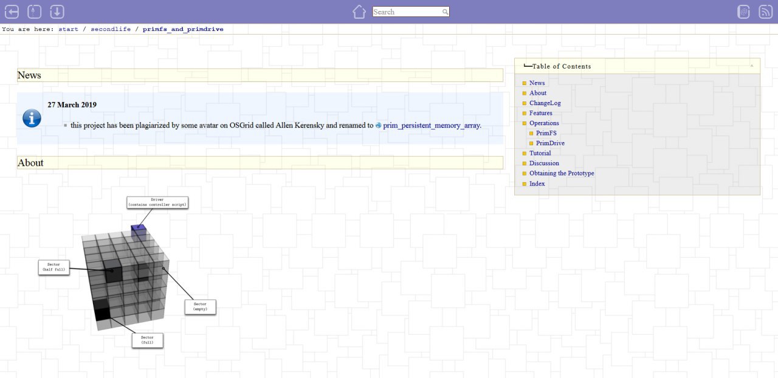This screenshot has height=378, width=778.
Task: Go to the home page icon
Action: click(x=359, y=12)
